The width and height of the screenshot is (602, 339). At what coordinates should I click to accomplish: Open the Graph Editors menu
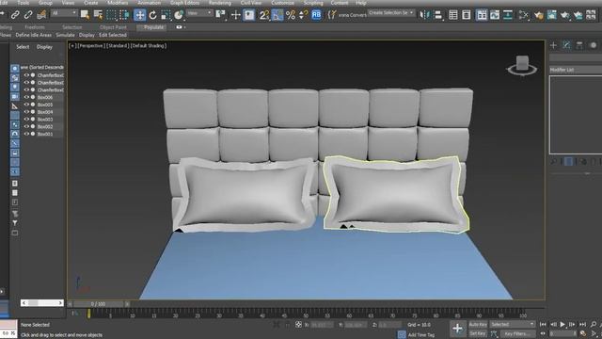[x=184, y=3]
